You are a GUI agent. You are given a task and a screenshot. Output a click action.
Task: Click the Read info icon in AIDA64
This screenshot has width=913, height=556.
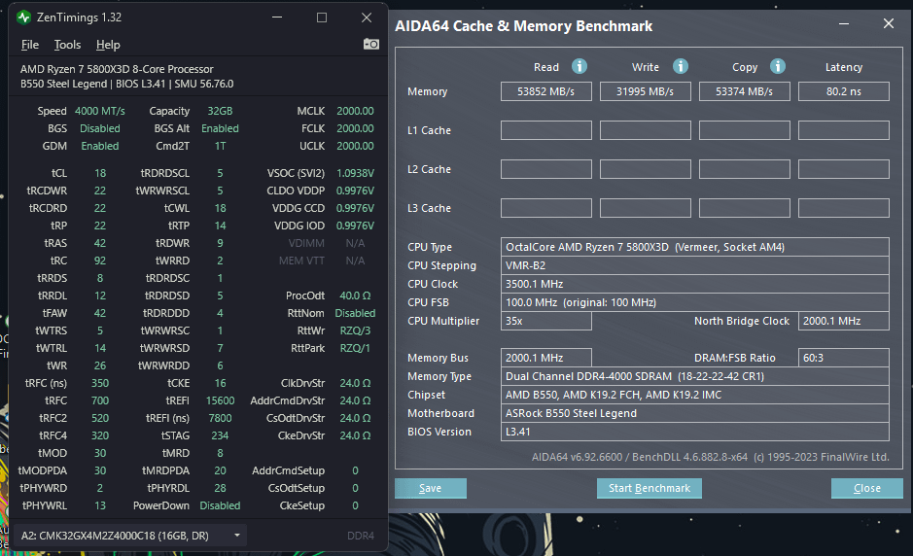click(579, 66)
